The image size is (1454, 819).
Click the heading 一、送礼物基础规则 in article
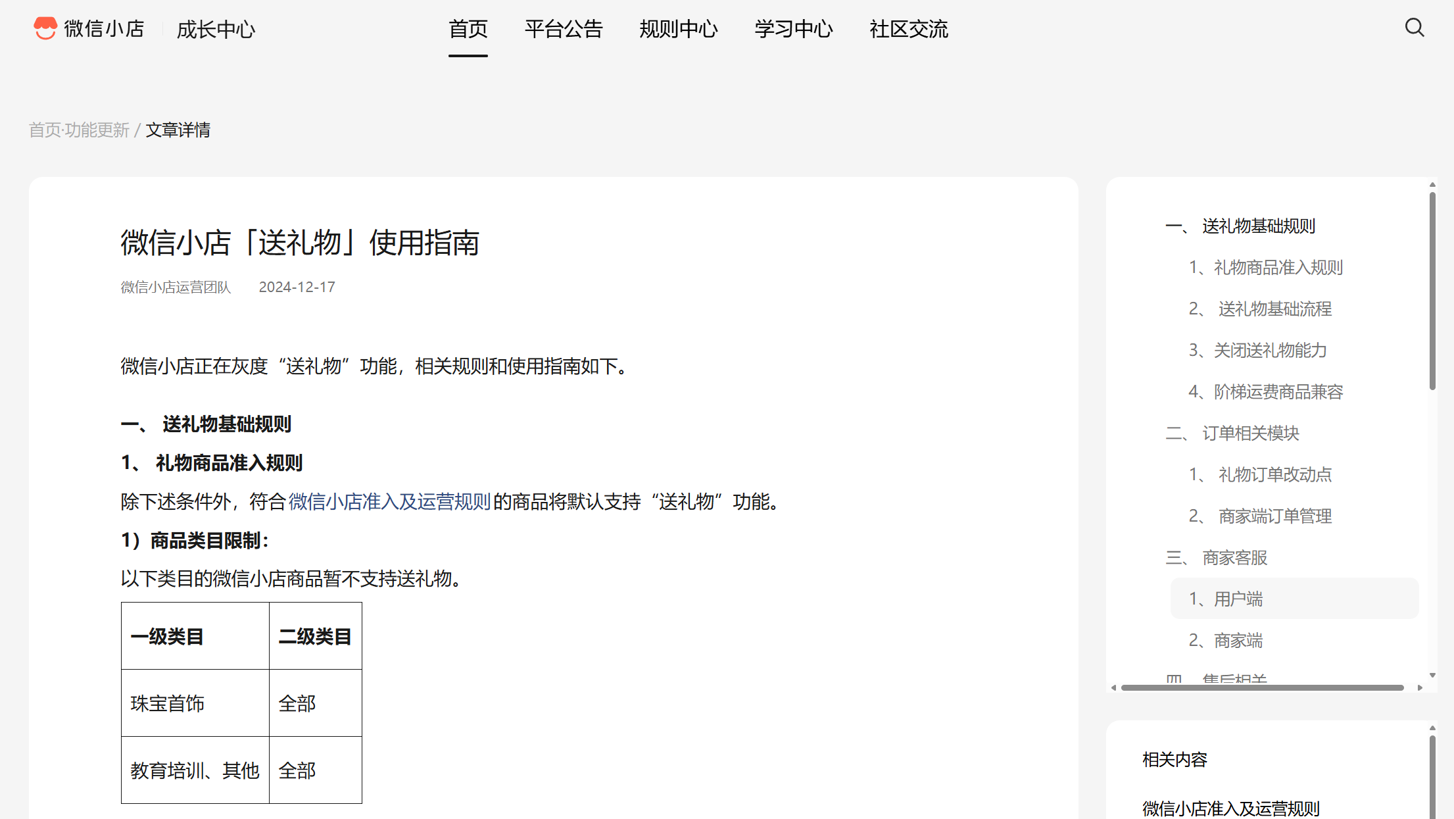(x=206, y=424)
